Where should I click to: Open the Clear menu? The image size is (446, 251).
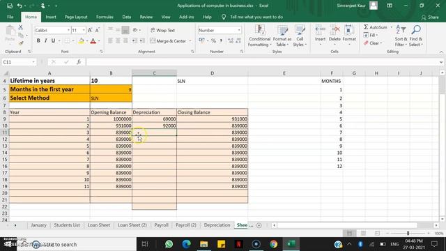pos(373,43)
